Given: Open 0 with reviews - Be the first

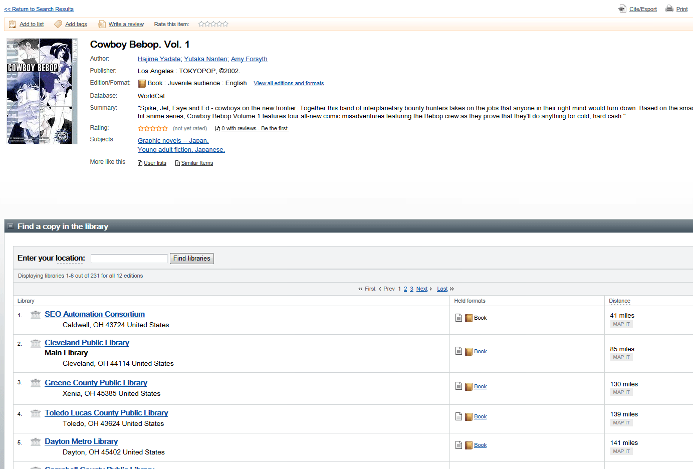Looking at the screenshot, I should [x=255, y=129].
